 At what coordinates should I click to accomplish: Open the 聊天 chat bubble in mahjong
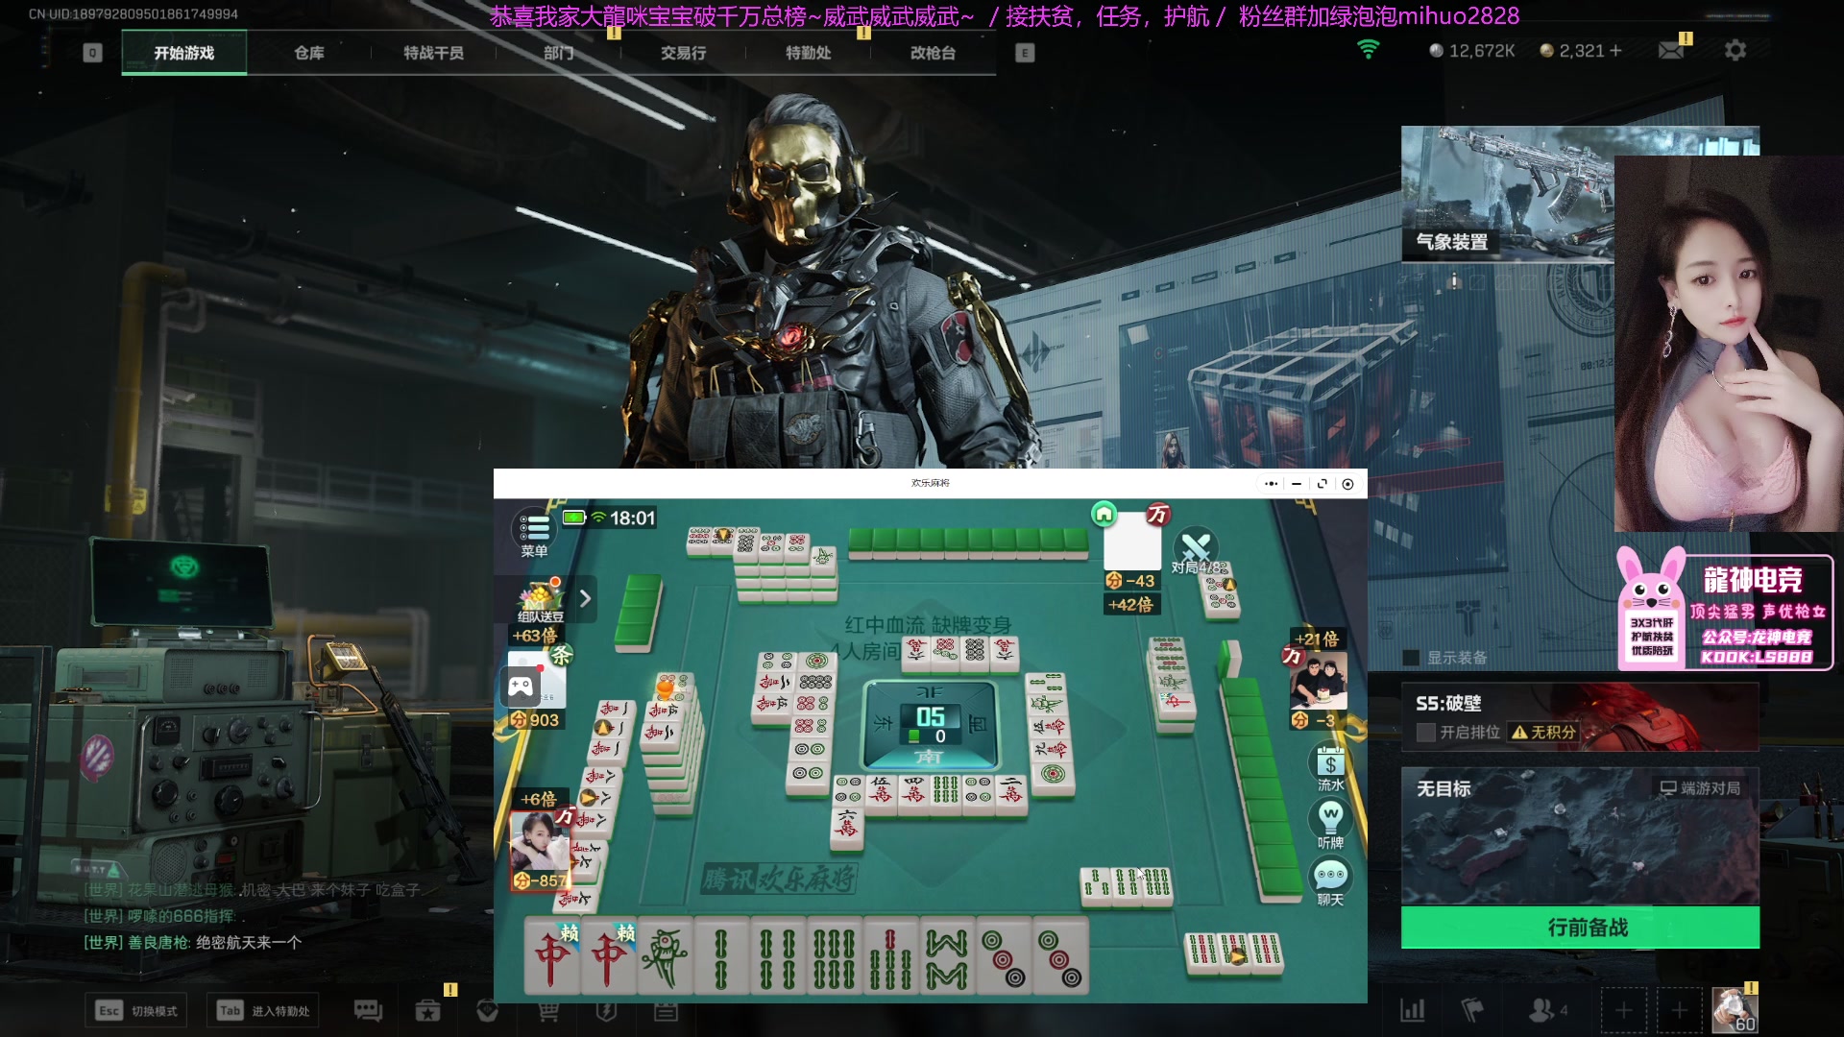(x=1330, y=882)
